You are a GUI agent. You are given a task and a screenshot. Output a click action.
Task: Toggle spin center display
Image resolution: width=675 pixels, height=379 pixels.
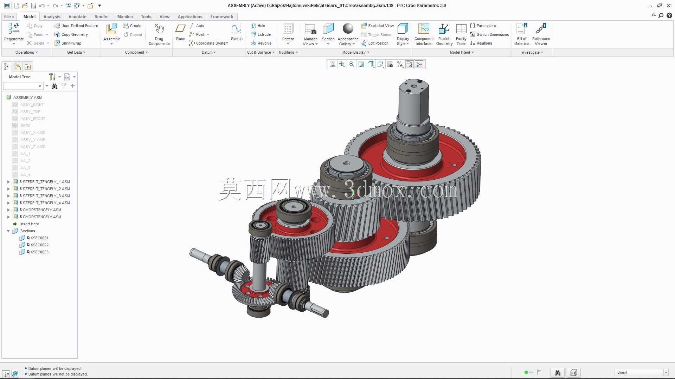point(419,64)
